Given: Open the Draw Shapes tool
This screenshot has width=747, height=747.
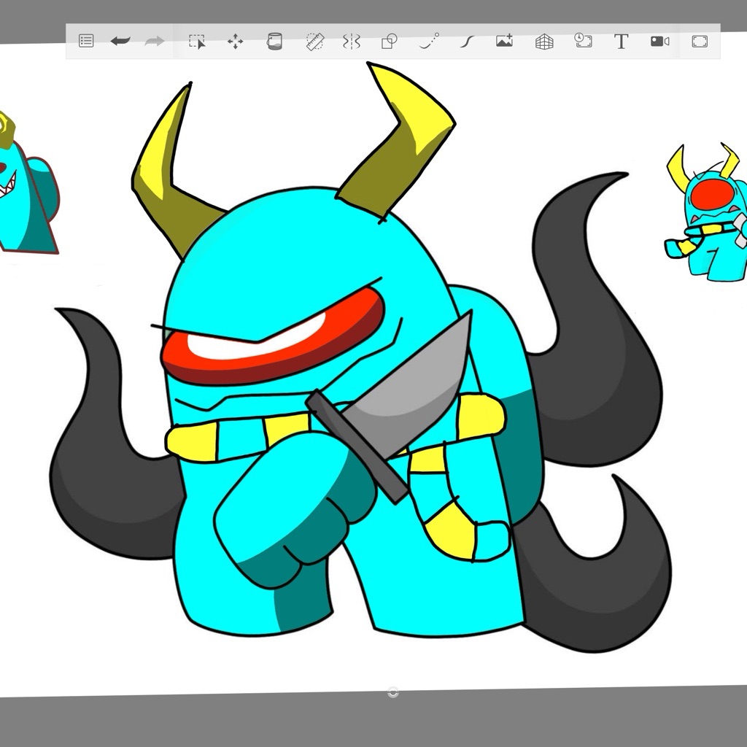Looking at the screenshot, I should tap(390, 42).
